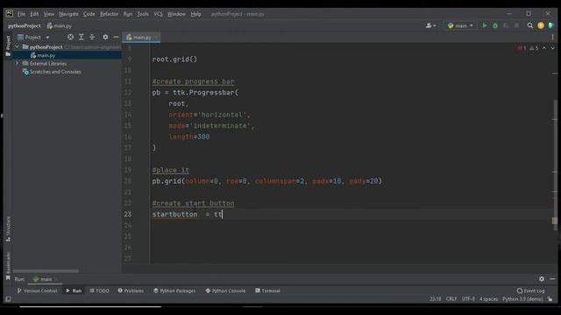Viewport: 561px width, 315px height.
Task: Open the Code menu
Action: 89,14
